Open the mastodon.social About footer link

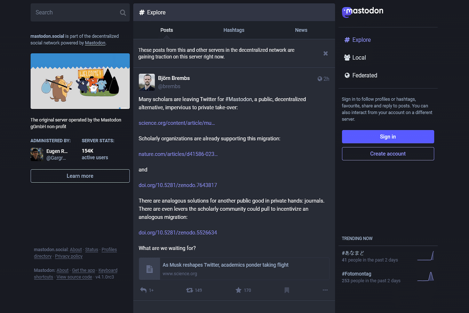point(75,250)
